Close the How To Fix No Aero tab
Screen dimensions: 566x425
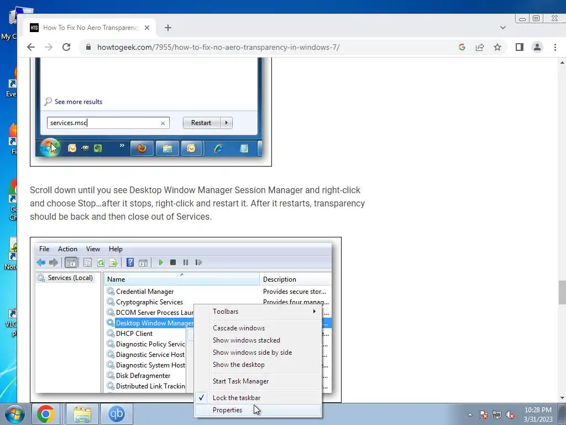pyautogui.click(x=147, y=28)
